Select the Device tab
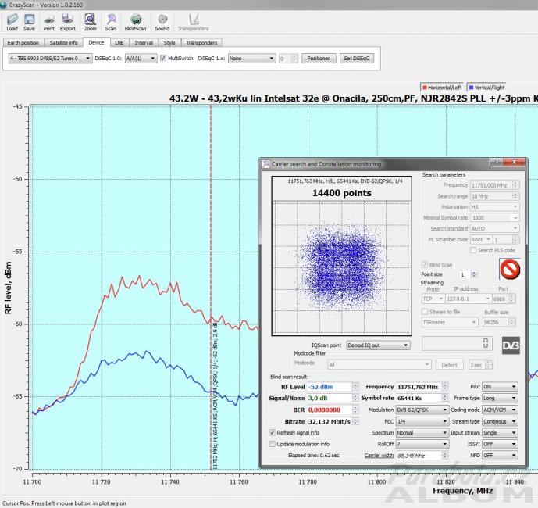538x508 pixels. click(x=96, y=42)
